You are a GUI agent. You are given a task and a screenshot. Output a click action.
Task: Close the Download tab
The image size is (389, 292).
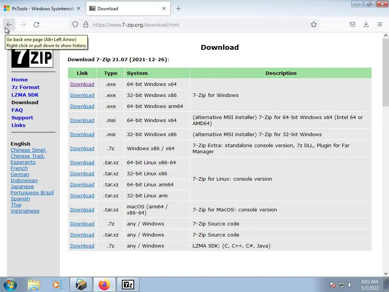164,8
